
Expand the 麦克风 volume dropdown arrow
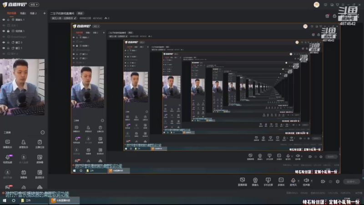298,181
